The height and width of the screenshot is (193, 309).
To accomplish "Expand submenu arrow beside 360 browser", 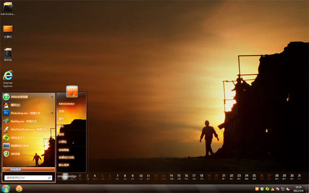I will coord(52,97).
